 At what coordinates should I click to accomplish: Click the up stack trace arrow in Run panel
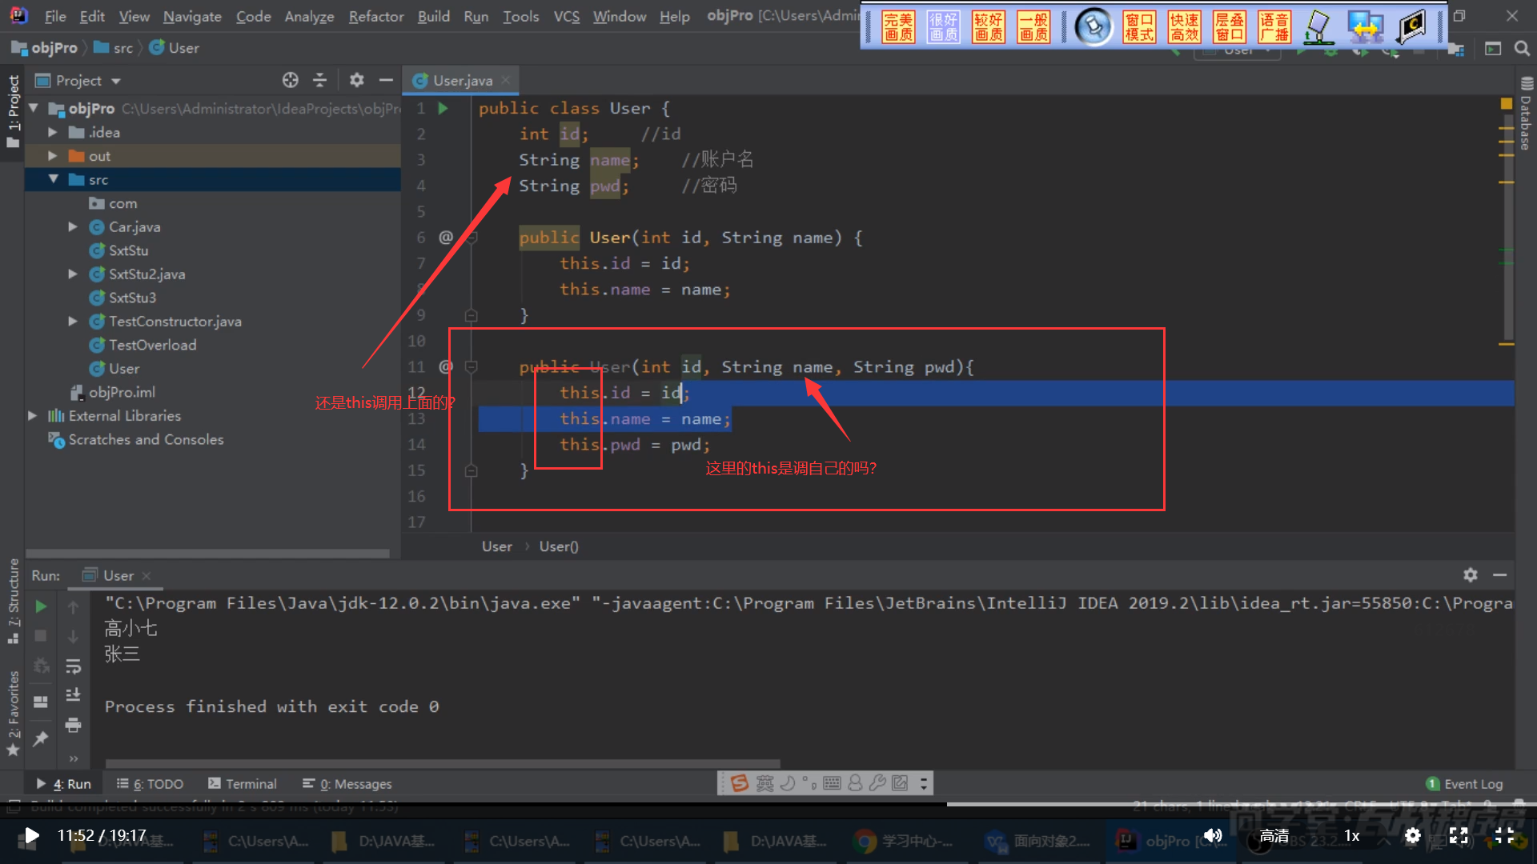coord(73,607)
